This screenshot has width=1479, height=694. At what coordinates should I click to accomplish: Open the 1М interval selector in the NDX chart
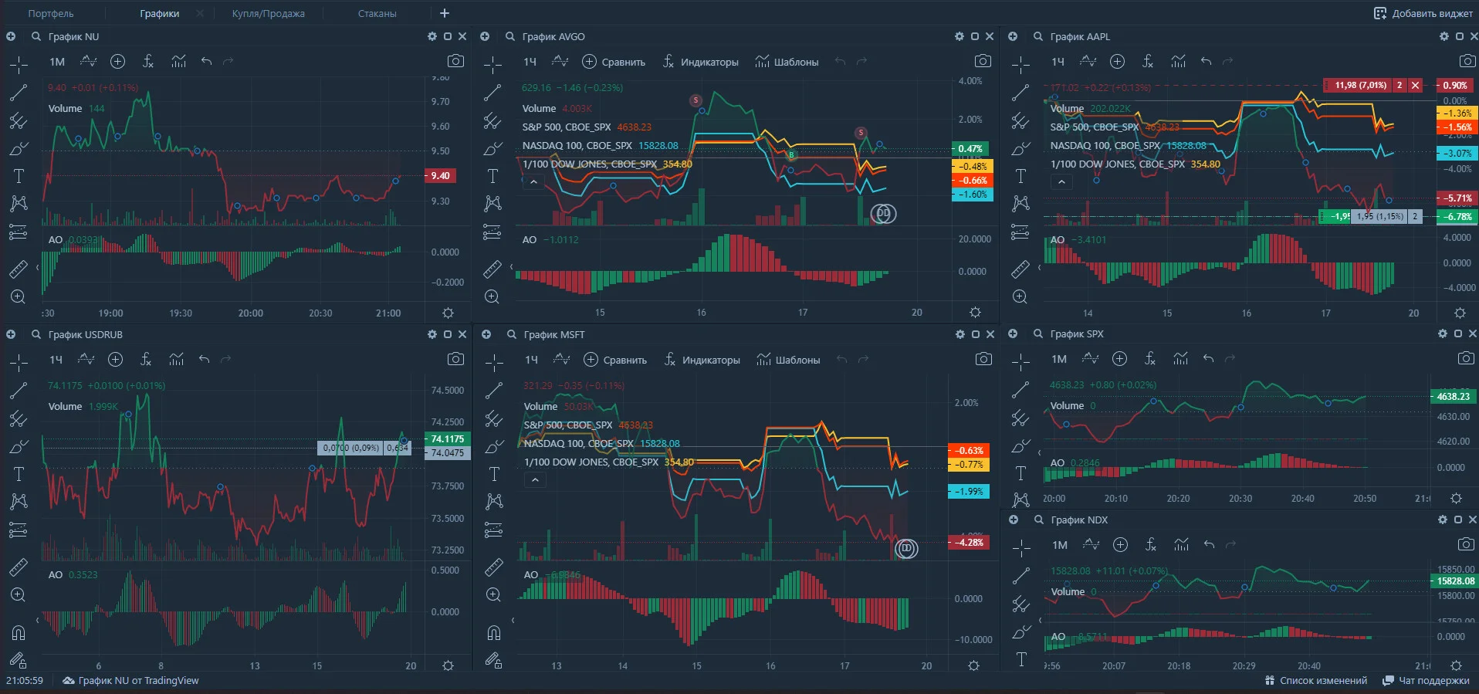(x=1060, y=545)
